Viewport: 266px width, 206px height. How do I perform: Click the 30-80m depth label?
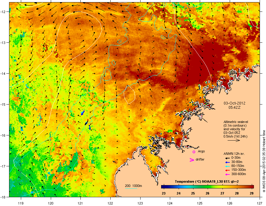coord(237,162)
